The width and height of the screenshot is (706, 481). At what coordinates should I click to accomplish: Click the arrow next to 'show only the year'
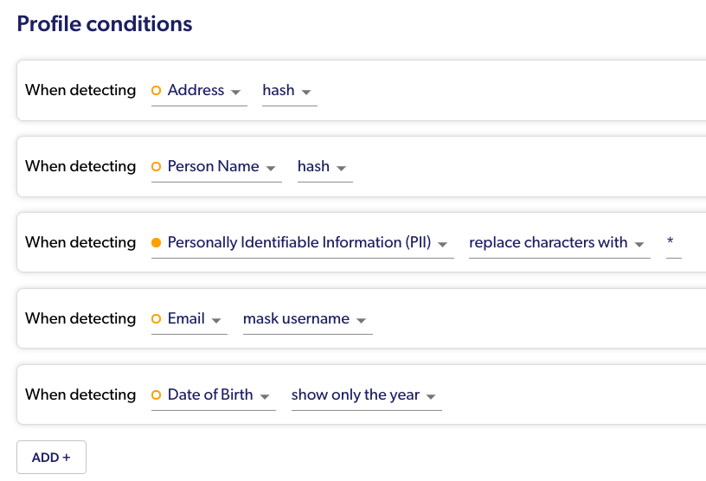(x=431, y=396)
